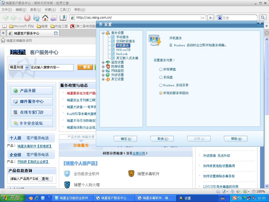Open the 文件(F) menu

(x=7, y=10)
